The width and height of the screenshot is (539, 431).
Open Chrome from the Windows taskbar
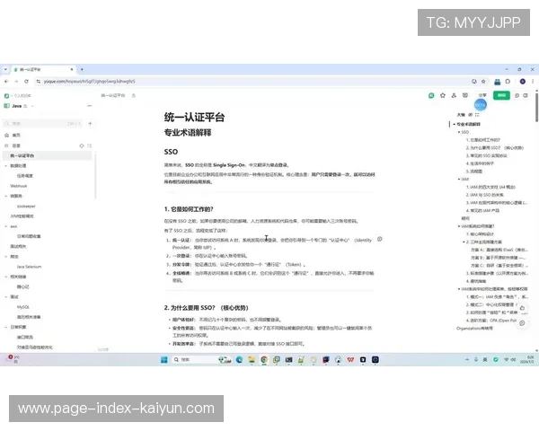(264, 359)
